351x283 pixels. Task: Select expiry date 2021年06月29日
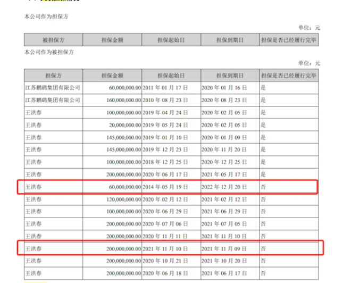224,211
